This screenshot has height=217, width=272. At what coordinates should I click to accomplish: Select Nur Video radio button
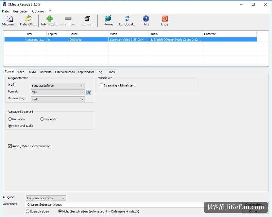(10, 119)
